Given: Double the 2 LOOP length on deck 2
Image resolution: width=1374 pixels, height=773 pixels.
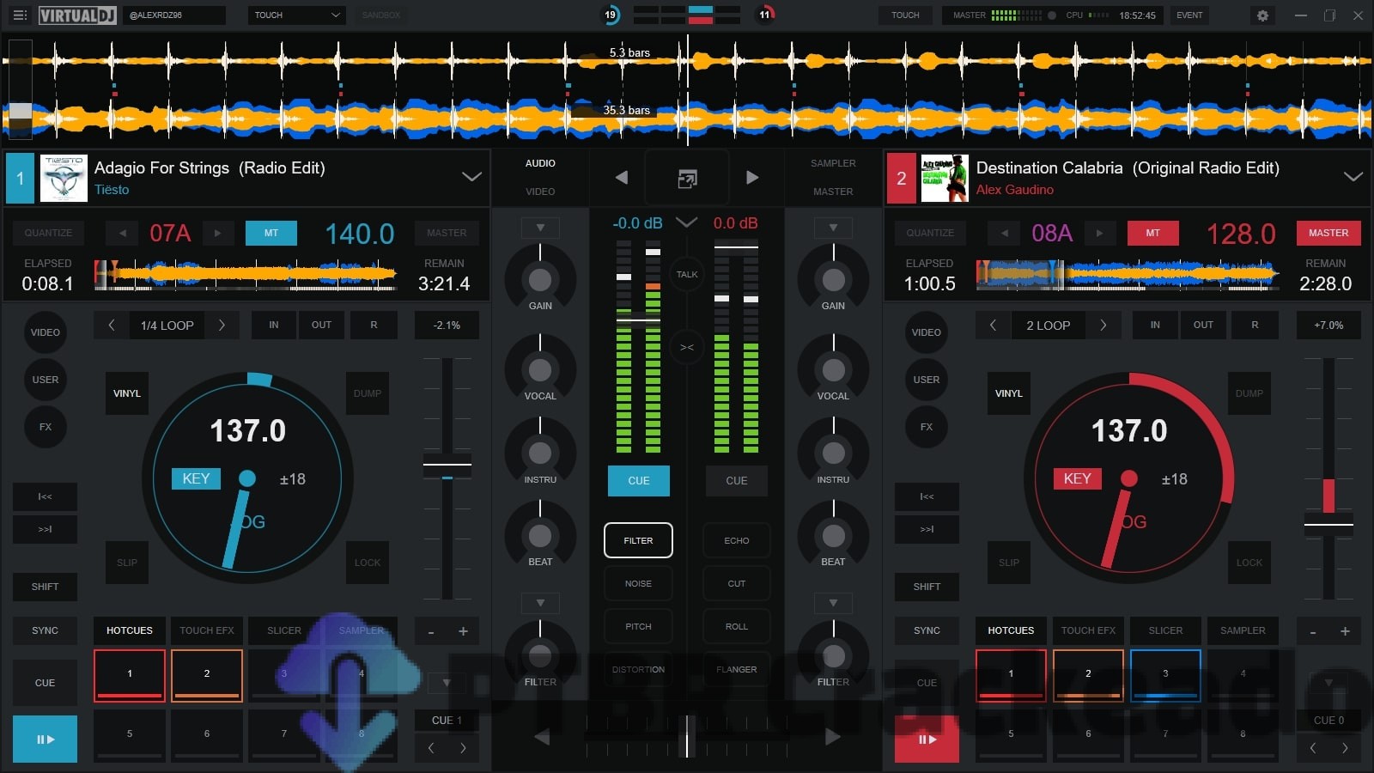Looking at the screenshot, I should [1103, 326].
